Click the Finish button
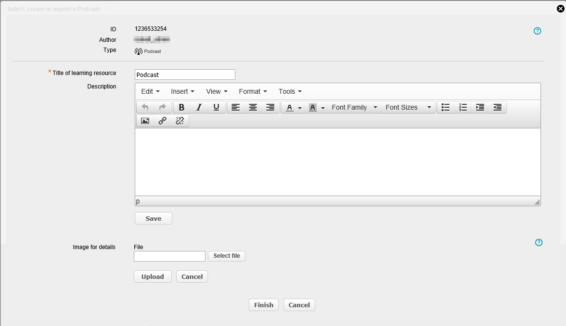 point(263,305)
